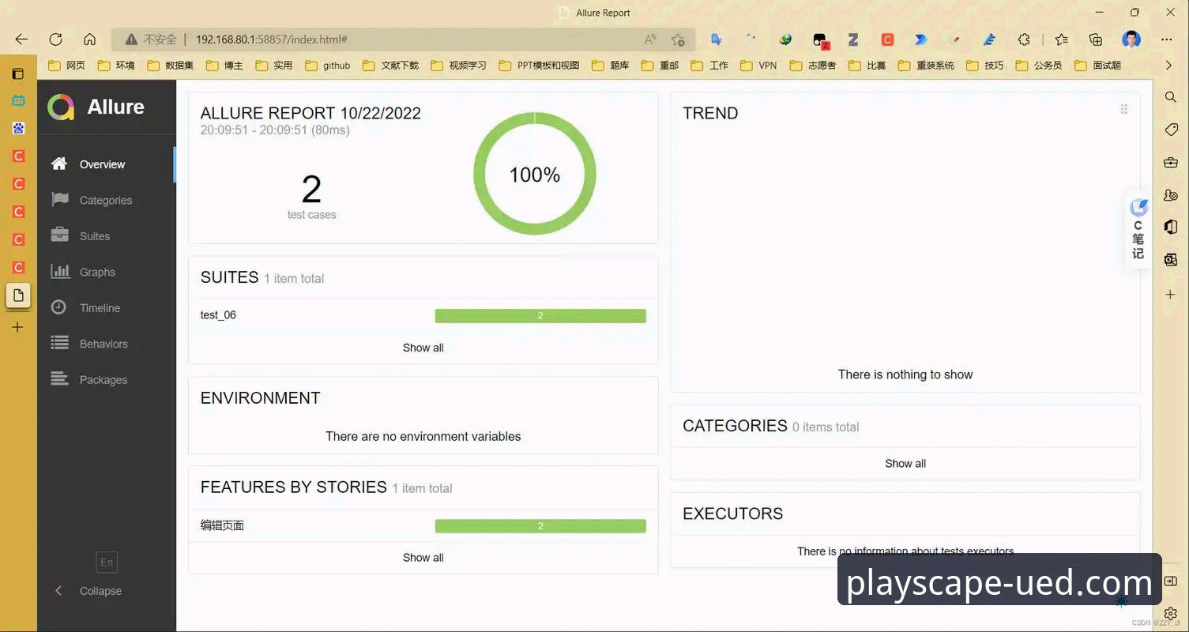The width and height of the screenshot is (1189, 632).
Task: Open the Categories flag icon in sidebar
Action: (59, 200)
